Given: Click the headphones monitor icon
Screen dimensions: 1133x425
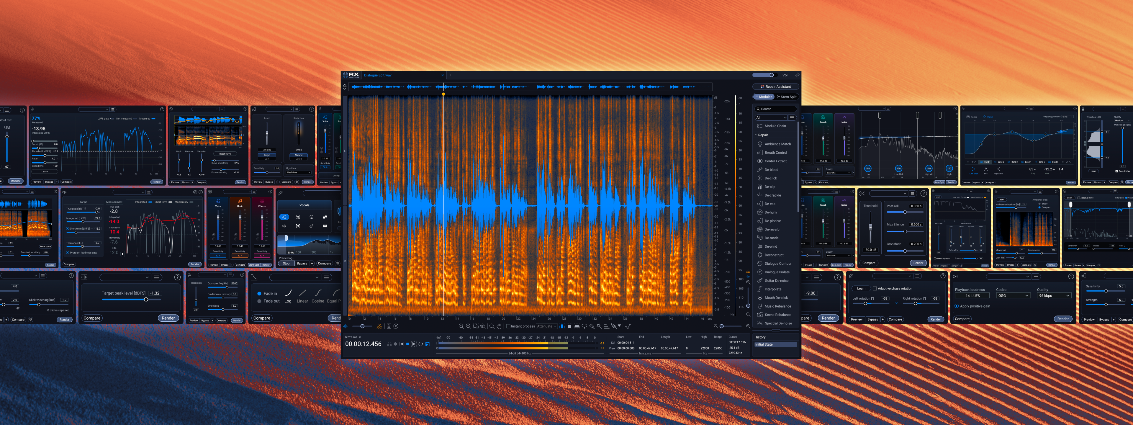Looking at the screenshot, I should pos(390,344).
